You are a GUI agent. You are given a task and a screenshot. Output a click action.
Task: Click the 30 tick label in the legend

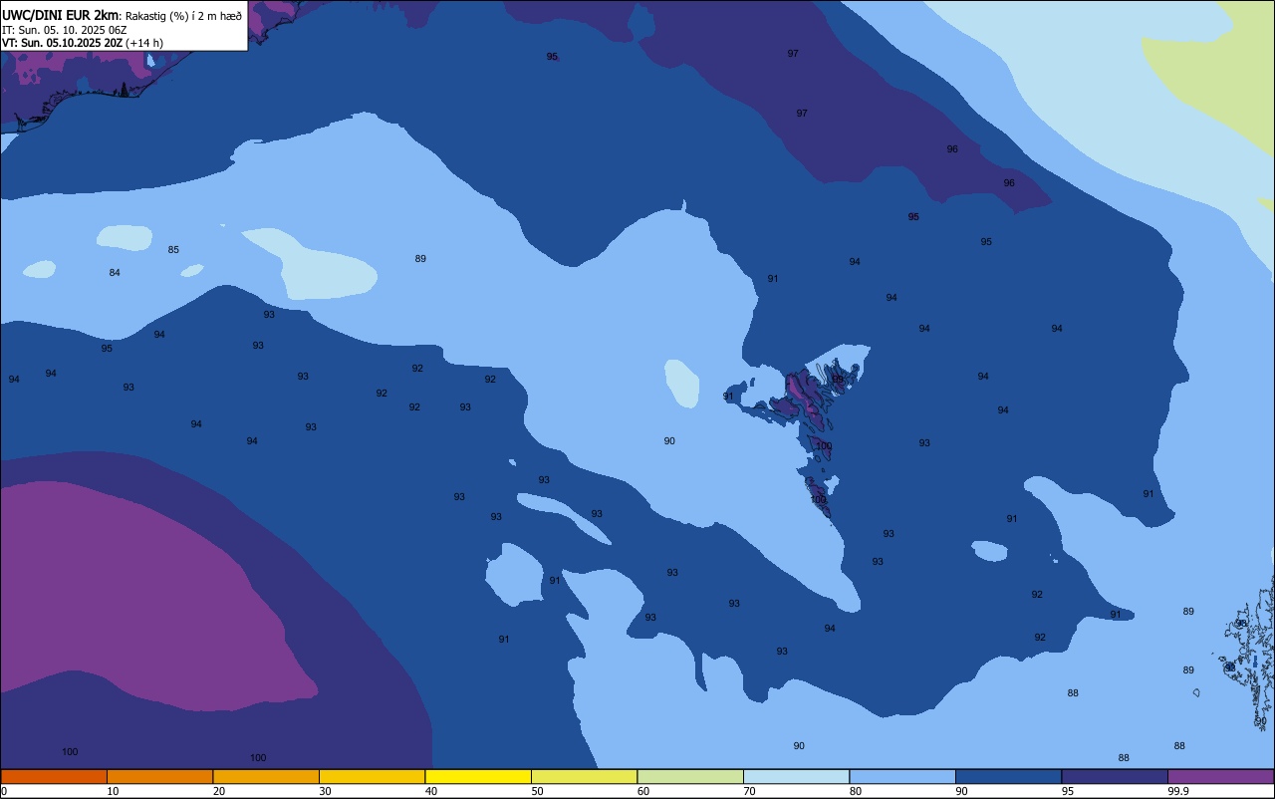click(x=326, y=791)
